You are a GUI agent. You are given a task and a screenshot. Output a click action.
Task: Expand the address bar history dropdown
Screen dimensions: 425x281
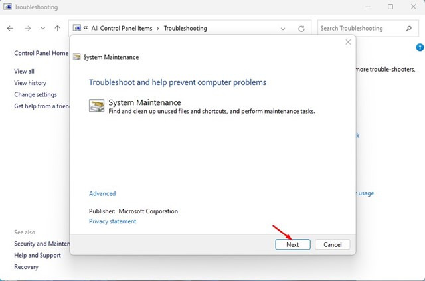click(x=283, y=29)
